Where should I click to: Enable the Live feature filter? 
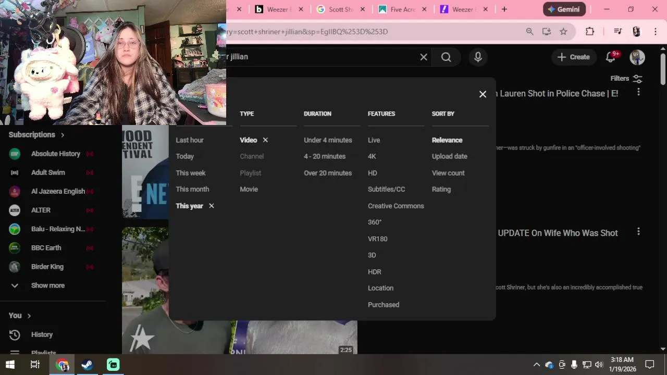pos(374,140)
